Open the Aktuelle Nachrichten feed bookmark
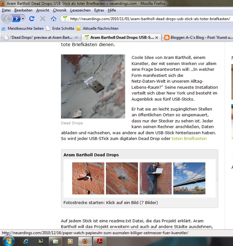The width and height of the screenshot is (233, 246). 97,29
